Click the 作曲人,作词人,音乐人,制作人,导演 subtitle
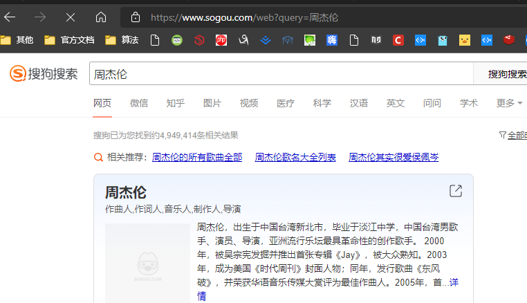The image size is (527, 303). [173, 209]
